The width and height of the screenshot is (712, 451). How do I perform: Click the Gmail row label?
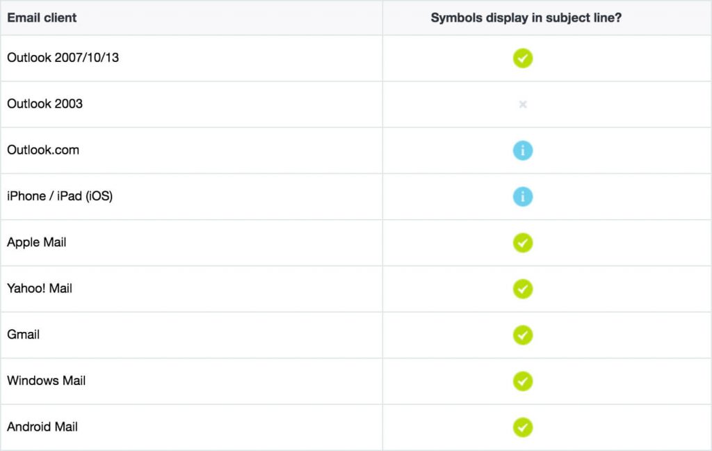click(24, 335)
